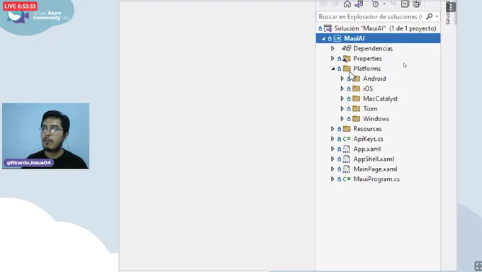Click the Home icon in Solution Explorer toolbar

pos(347,4)
